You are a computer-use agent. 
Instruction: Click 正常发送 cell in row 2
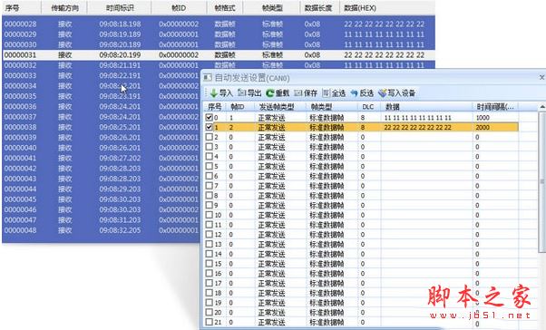(x=271, y=137)
